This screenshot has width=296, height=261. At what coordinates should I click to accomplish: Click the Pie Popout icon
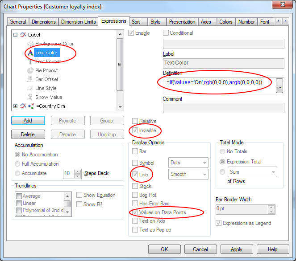pyautogui.click(x=30, y=70)
